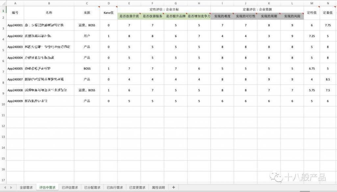
Task: Click the 运营、BOSS cell in row 3
Action: (x=87, y=25)
